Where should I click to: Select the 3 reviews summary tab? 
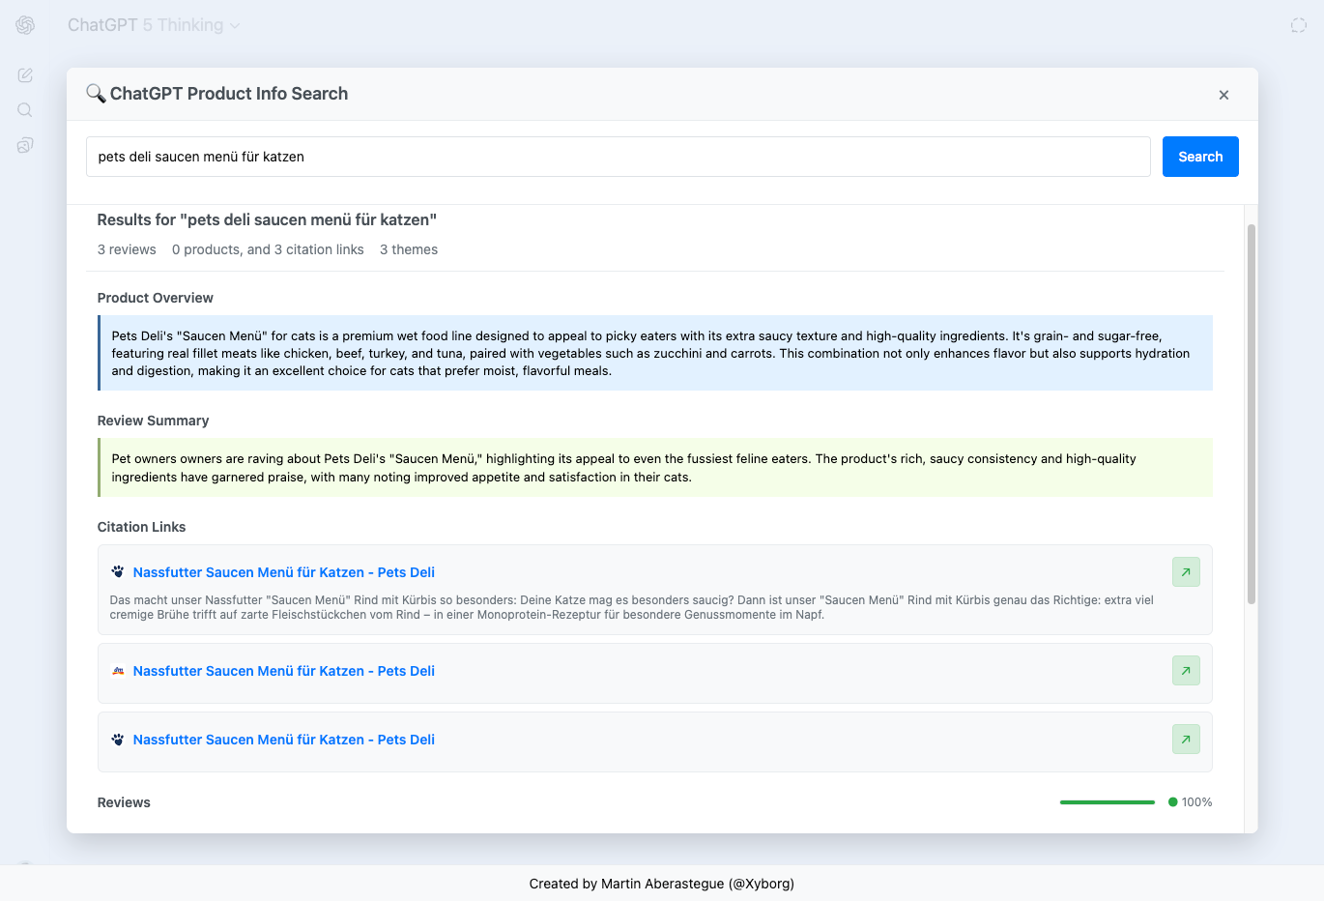coord(127,249)
